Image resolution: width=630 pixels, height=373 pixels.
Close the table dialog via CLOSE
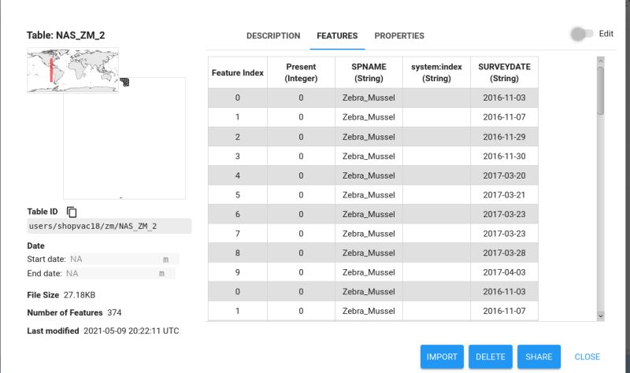click(x=587, y=356)
